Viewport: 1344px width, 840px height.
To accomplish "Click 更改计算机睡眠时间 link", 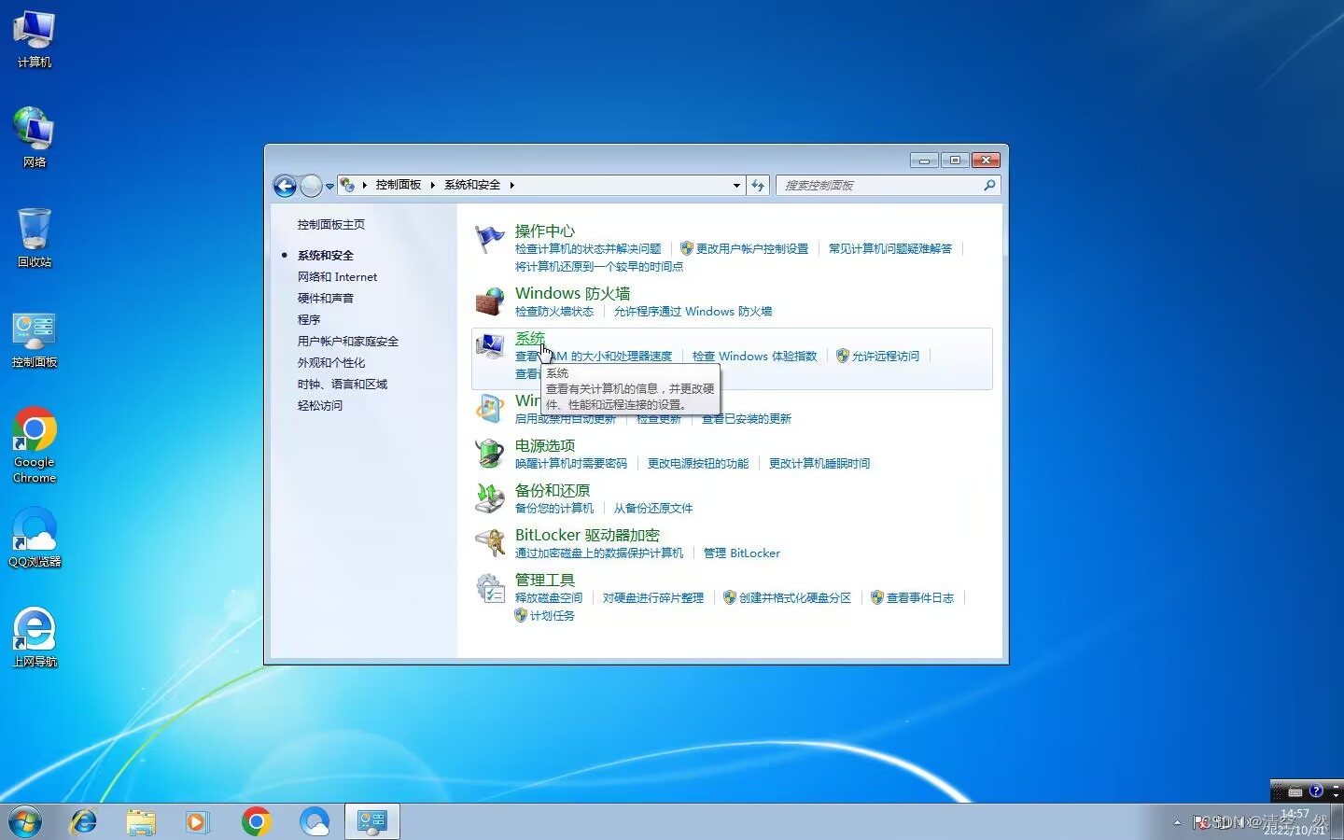I will click(819, 463).
